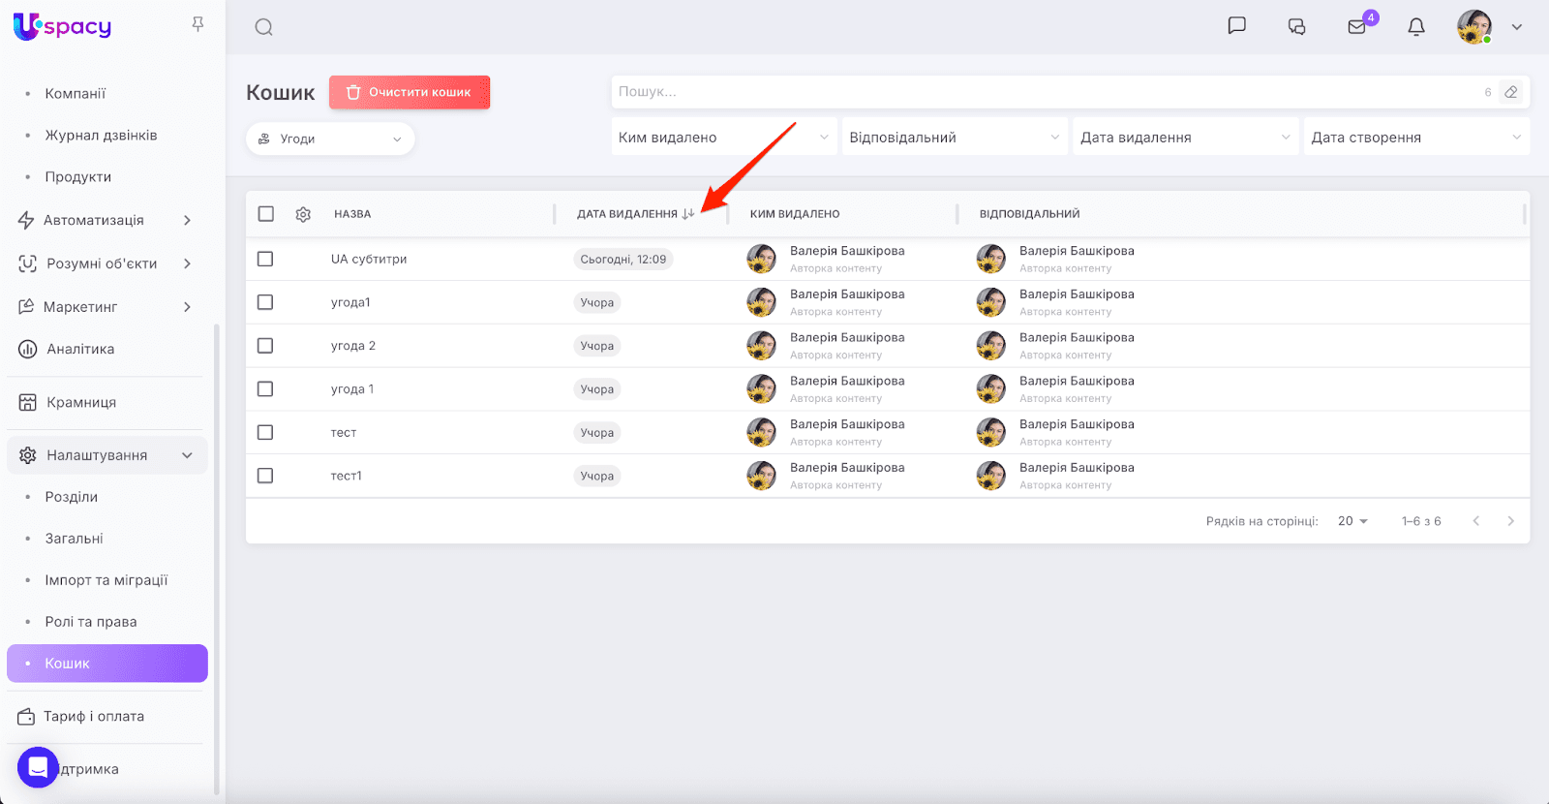This screenshot has width=1549, height=804.
Task: Open the Угоди entity type dropdown
Action: 330,139
